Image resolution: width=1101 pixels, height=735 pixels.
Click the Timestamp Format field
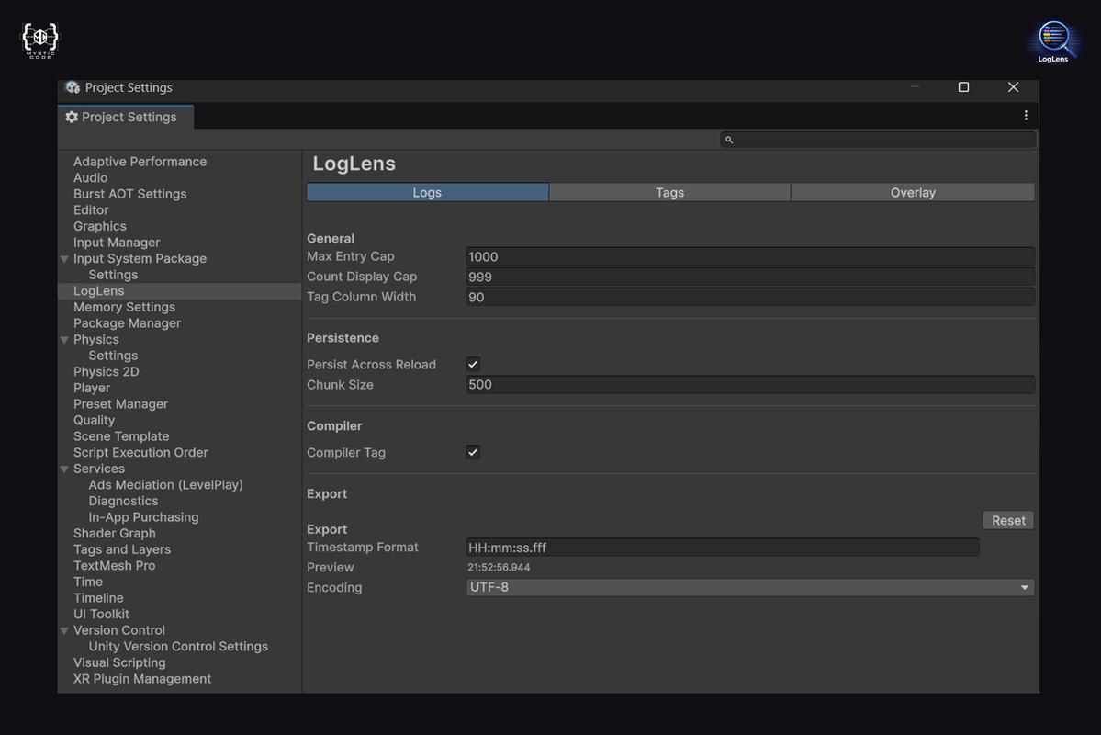click(x=722, y=548)
